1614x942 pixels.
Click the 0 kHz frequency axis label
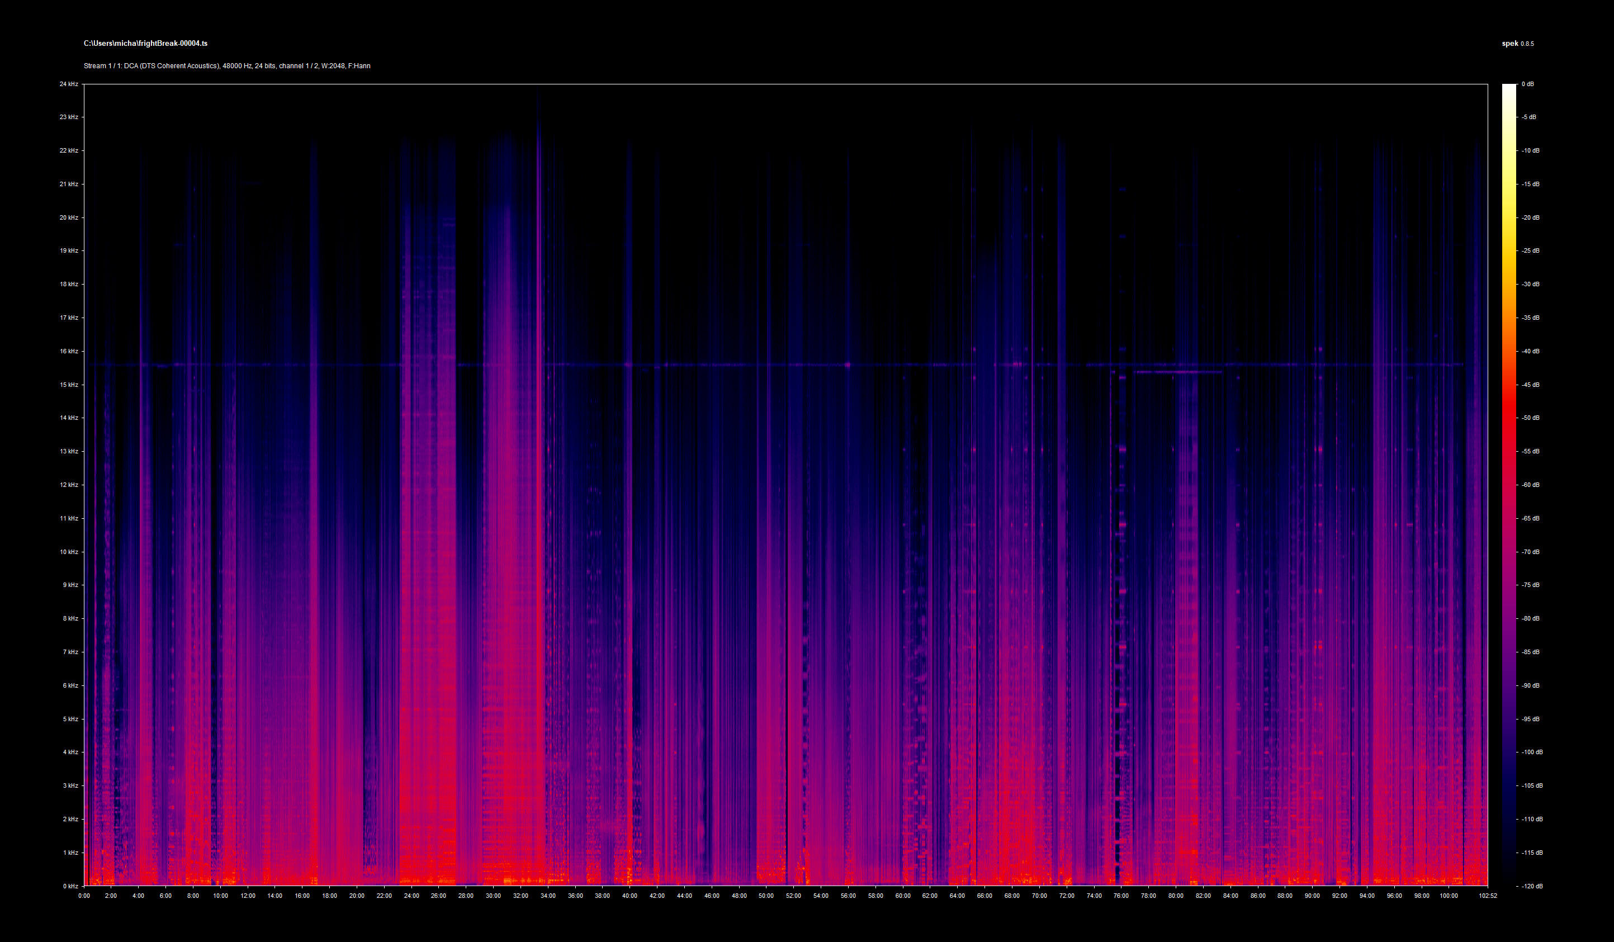point(70,886)
